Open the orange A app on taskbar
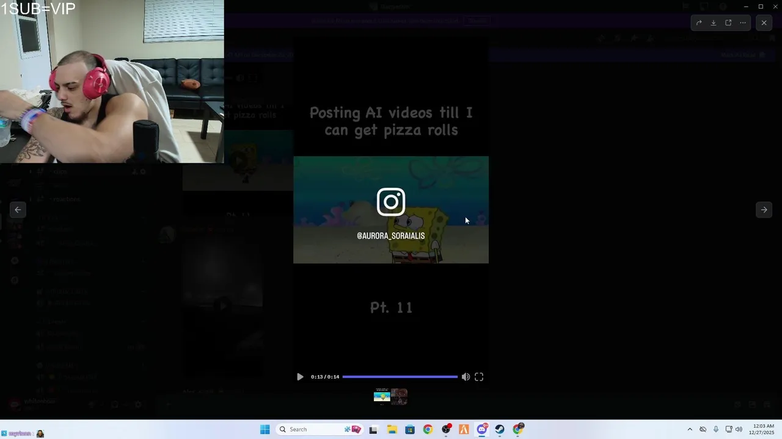The width and height of the screenshot is (782, 439). (x=464, y=429)
